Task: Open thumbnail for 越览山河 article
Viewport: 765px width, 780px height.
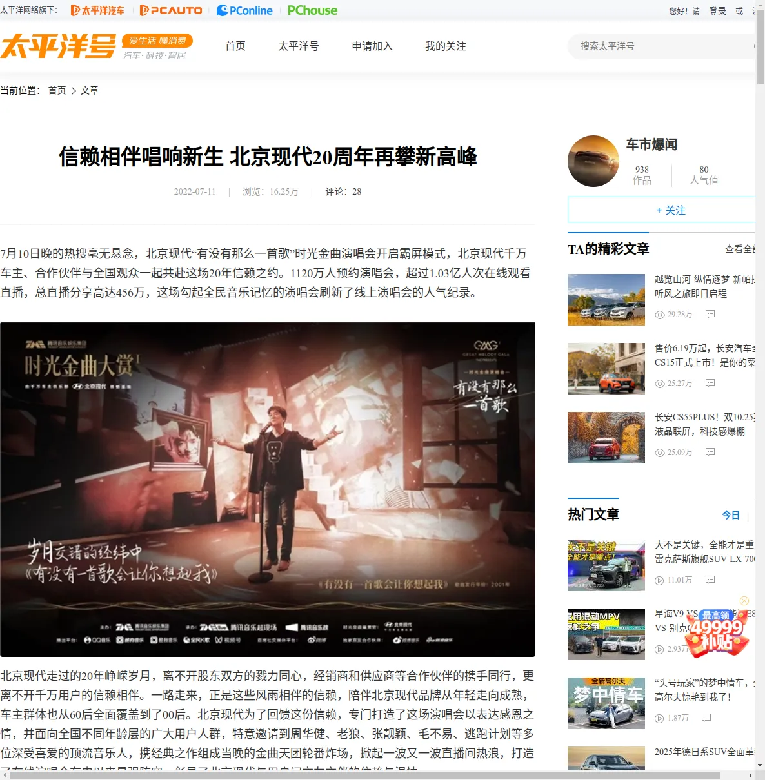Action: (x=606, y=300)
